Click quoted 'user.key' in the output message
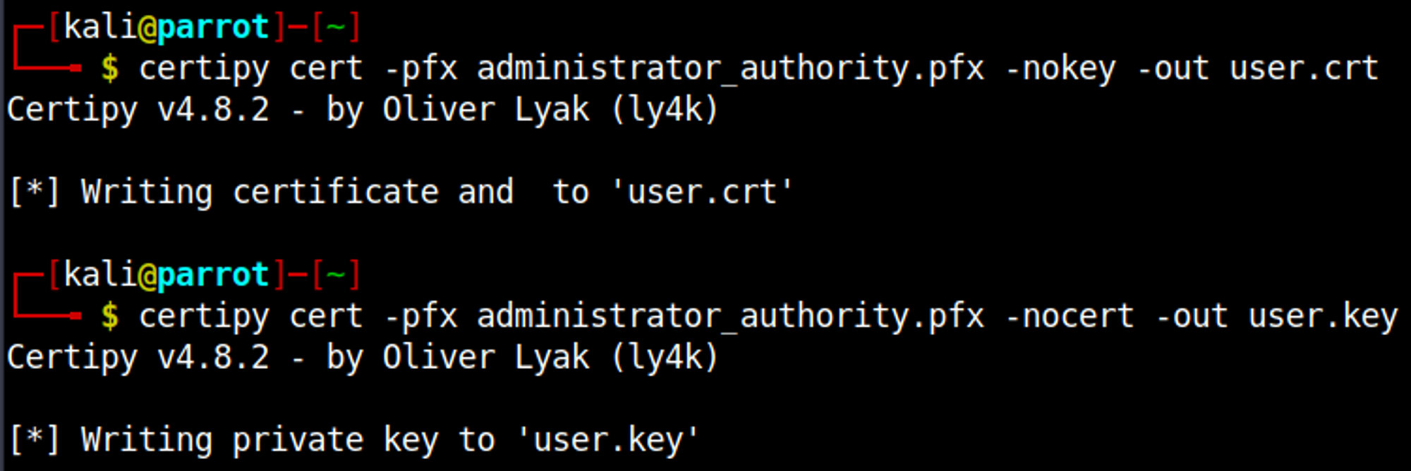Screen dimensions: 1411x471 (x=608, y=440)
